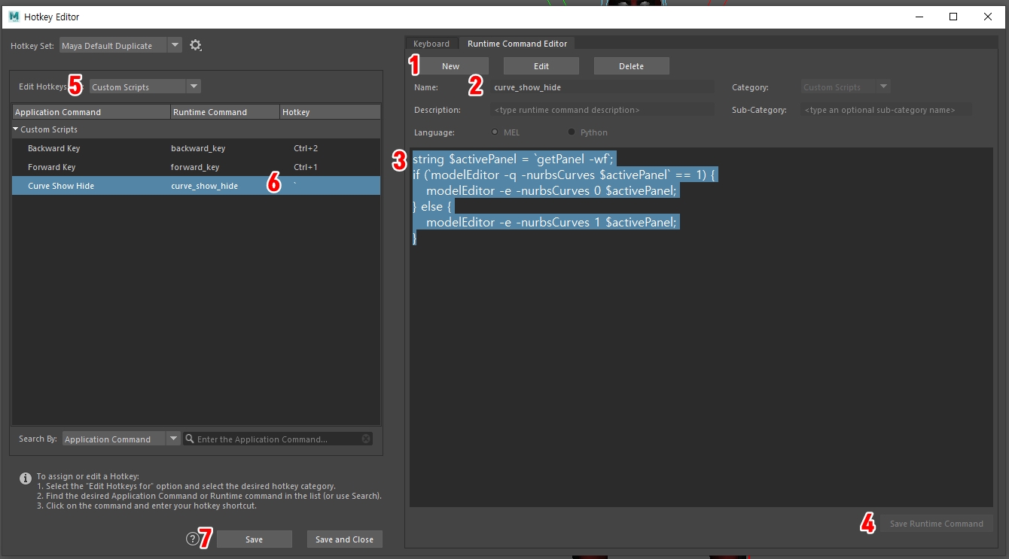
Task: Open the Hotkey Set dropdown
Action: (120, 46)
